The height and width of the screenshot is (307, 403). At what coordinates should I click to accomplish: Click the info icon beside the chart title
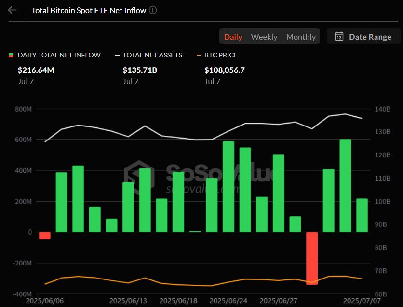[153, 10]
